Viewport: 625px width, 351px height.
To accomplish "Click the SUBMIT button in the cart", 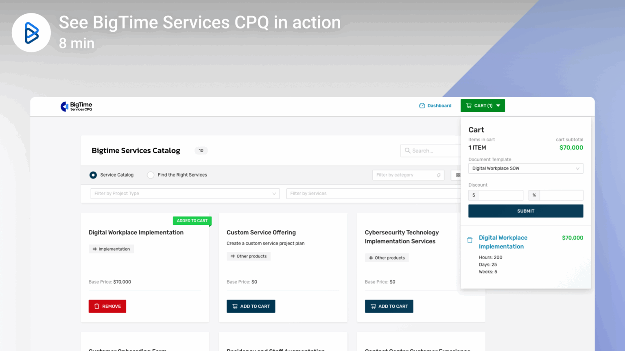I will pyautogui.click(x=525, y=211).
